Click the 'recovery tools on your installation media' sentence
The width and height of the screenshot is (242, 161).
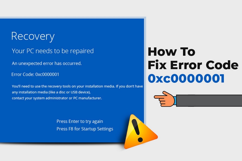coord(77,86)
